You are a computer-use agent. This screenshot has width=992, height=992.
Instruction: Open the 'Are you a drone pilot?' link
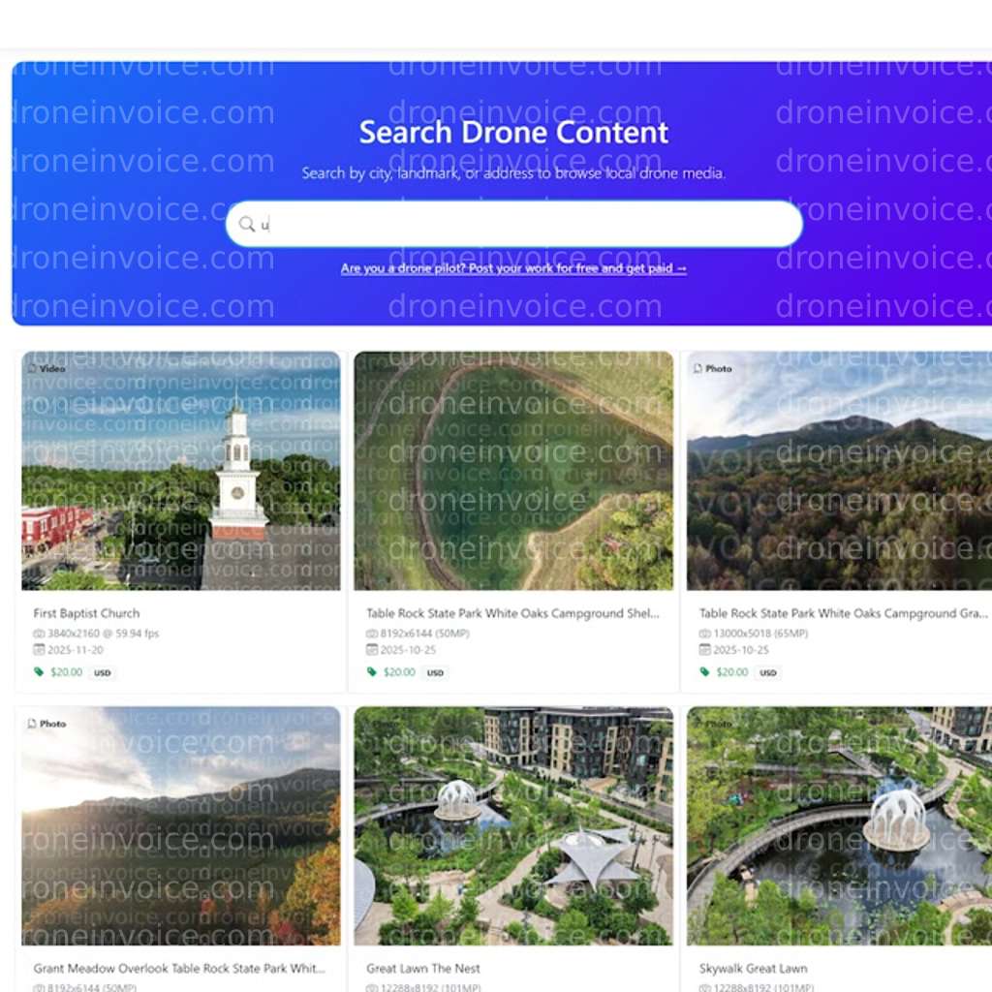click(513, 268)
